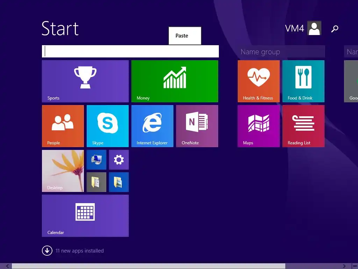Open the Documents folder tile

coord(96,182)
